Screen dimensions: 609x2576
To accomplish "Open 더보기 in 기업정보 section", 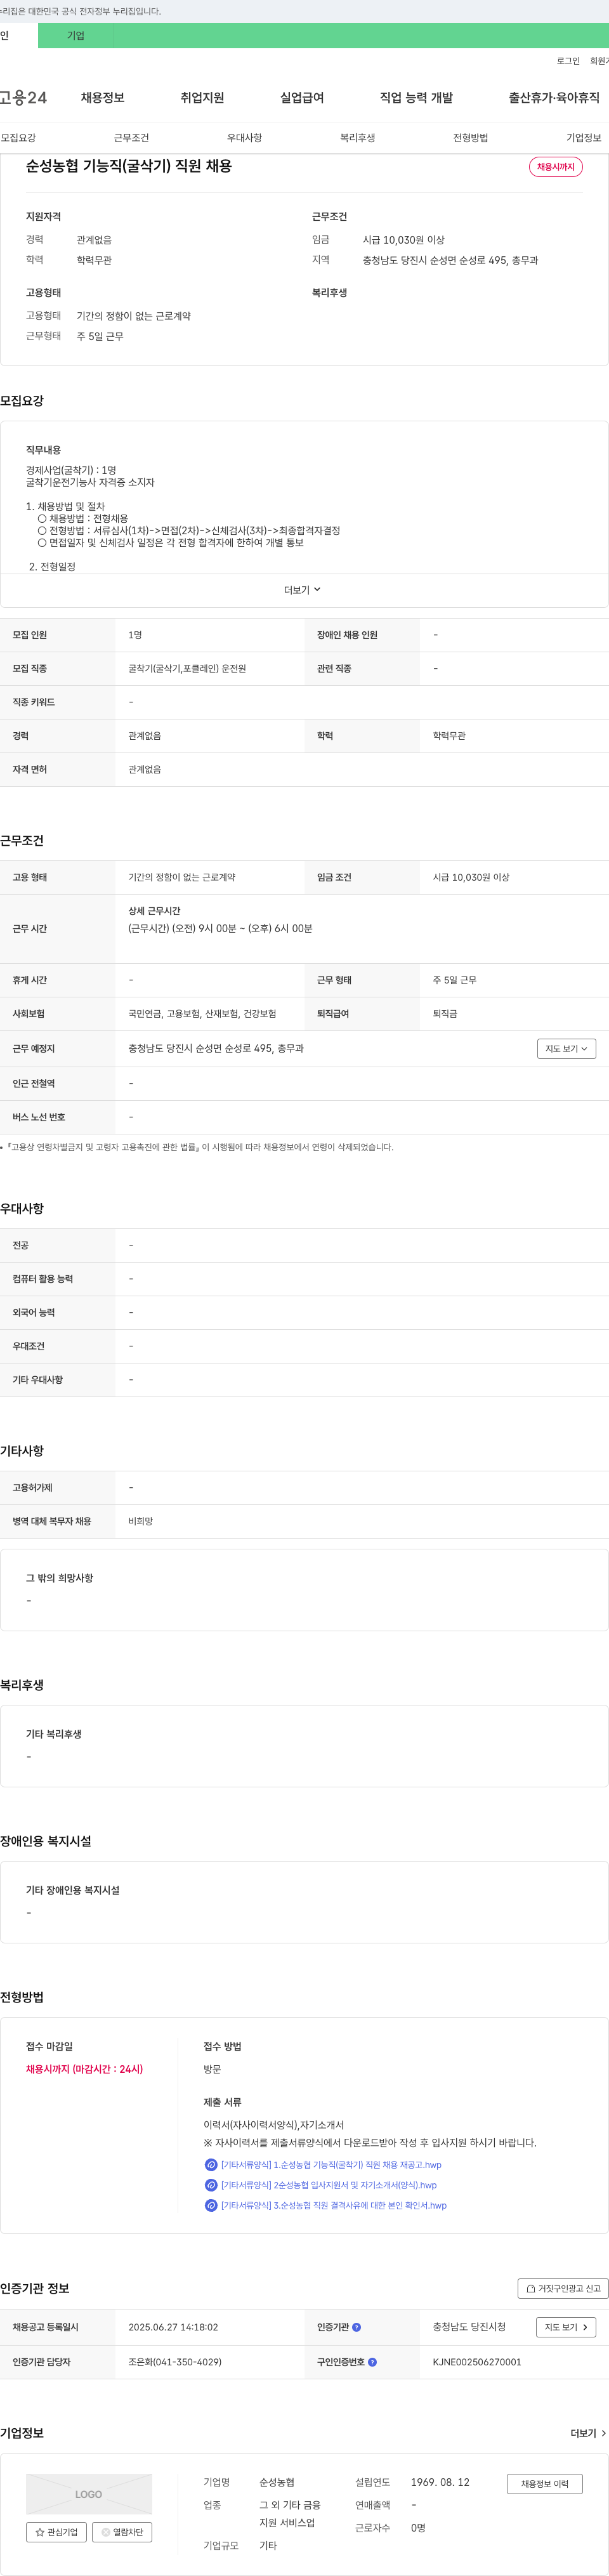I will pyautogui.click(x=588, y=2433).
